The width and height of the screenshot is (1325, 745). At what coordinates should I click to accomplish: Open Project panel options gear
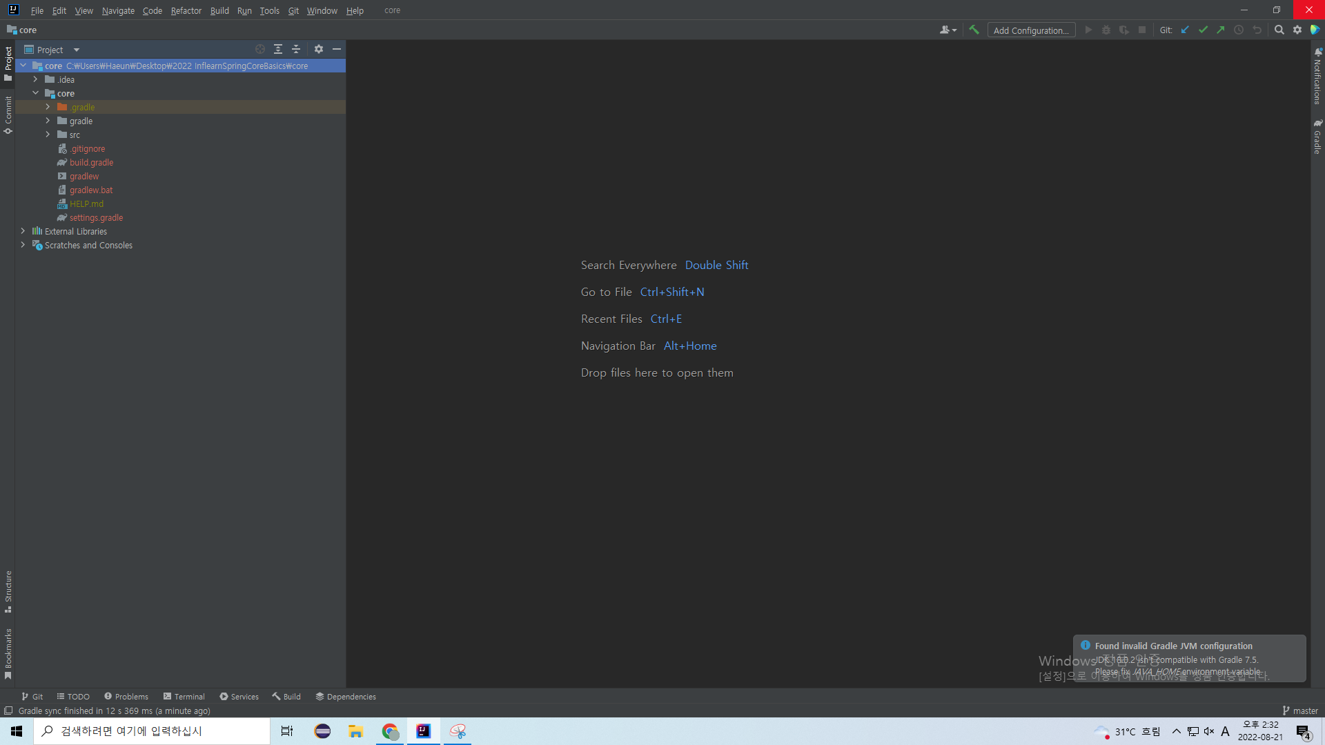click(318, 49)
